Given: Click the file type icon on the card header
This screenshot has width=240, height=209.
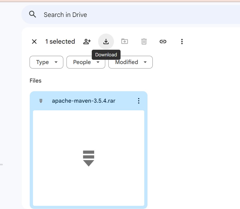Looking at the screenshot, I should [x=41, y=101].
